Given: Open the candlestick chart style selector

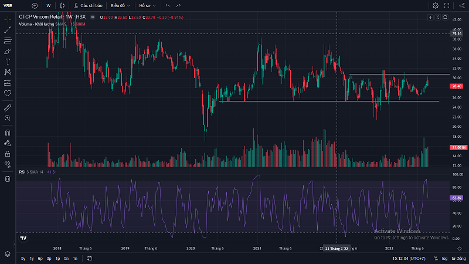Looking at the screenshot, I should 63,5.
